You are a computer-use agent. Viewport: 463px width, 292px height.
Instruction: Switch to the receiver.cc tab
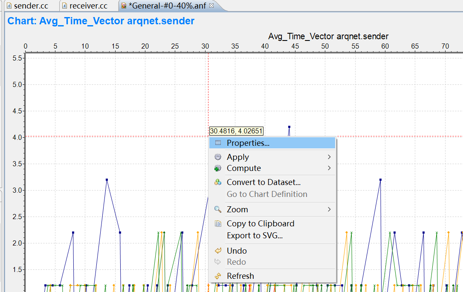[88, 6]
